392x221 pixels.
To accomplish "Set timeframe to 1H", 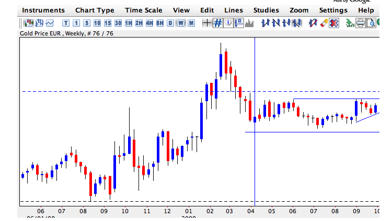I will pyautogui.click(x=129, y=22).
